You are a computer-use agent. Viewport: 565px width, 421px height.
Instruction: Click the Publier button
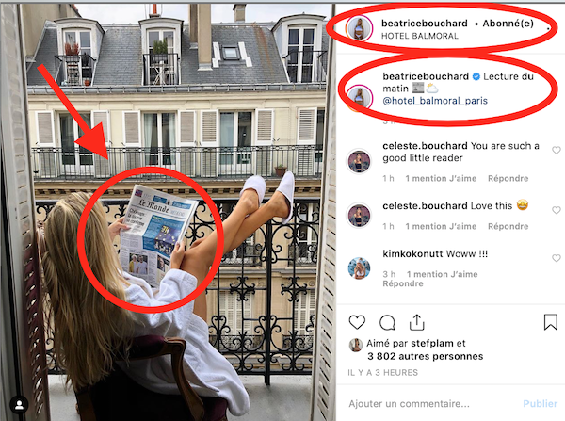540,404
